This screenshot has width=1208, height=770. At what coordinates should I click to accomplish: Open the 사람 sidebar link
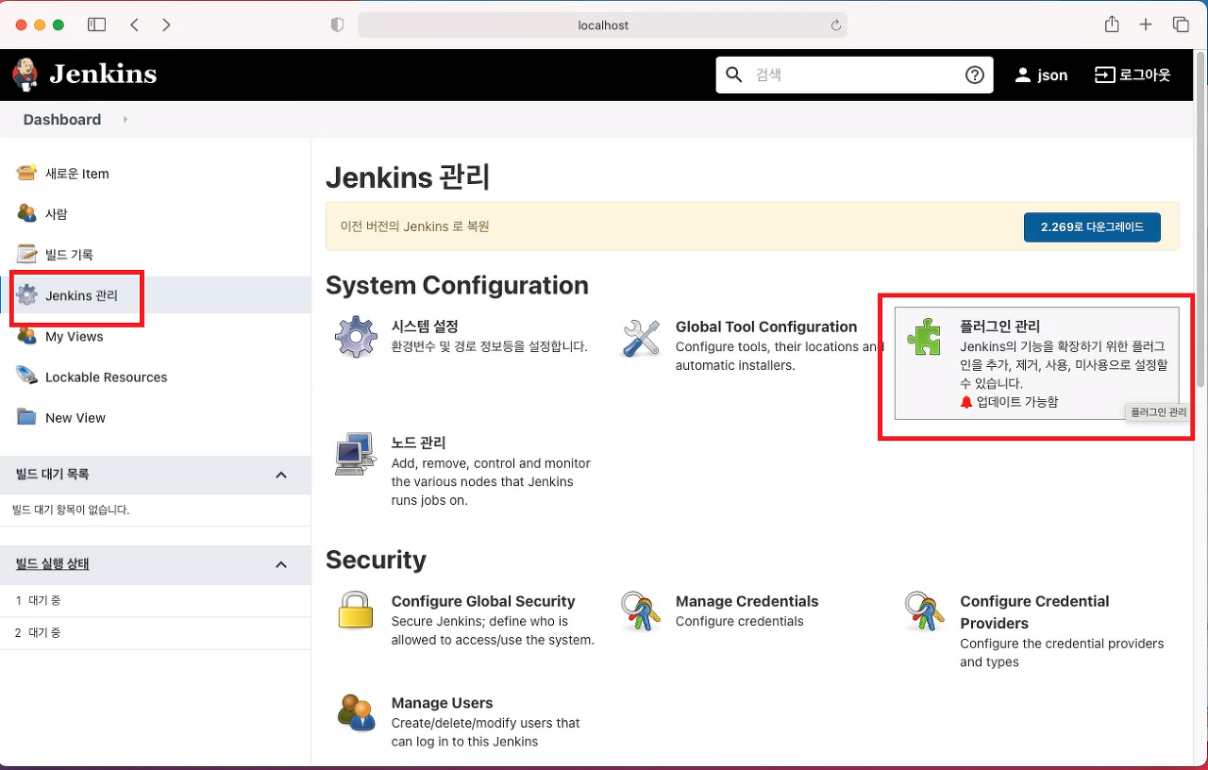coord(57,214)
